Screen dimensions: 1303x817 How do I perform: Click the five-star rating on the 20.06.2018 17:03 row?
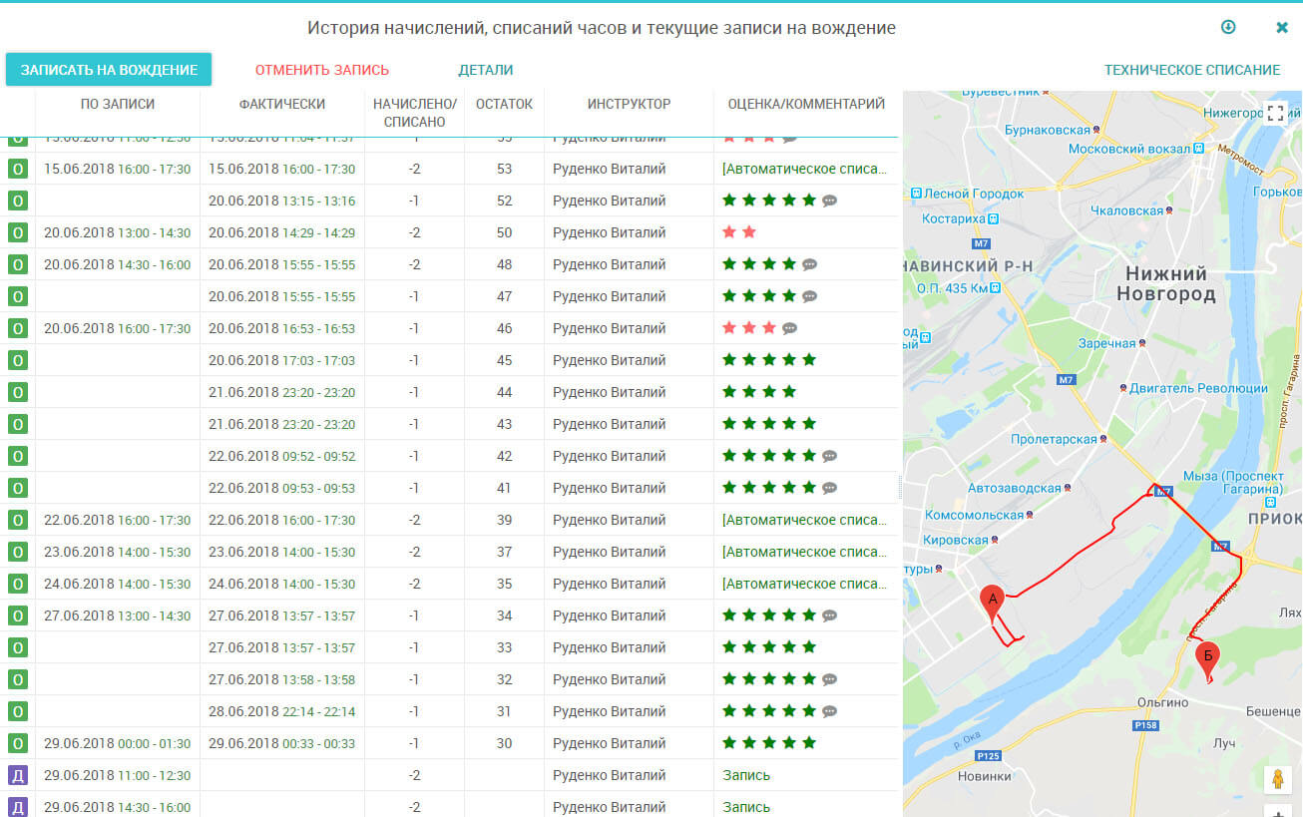769,360
